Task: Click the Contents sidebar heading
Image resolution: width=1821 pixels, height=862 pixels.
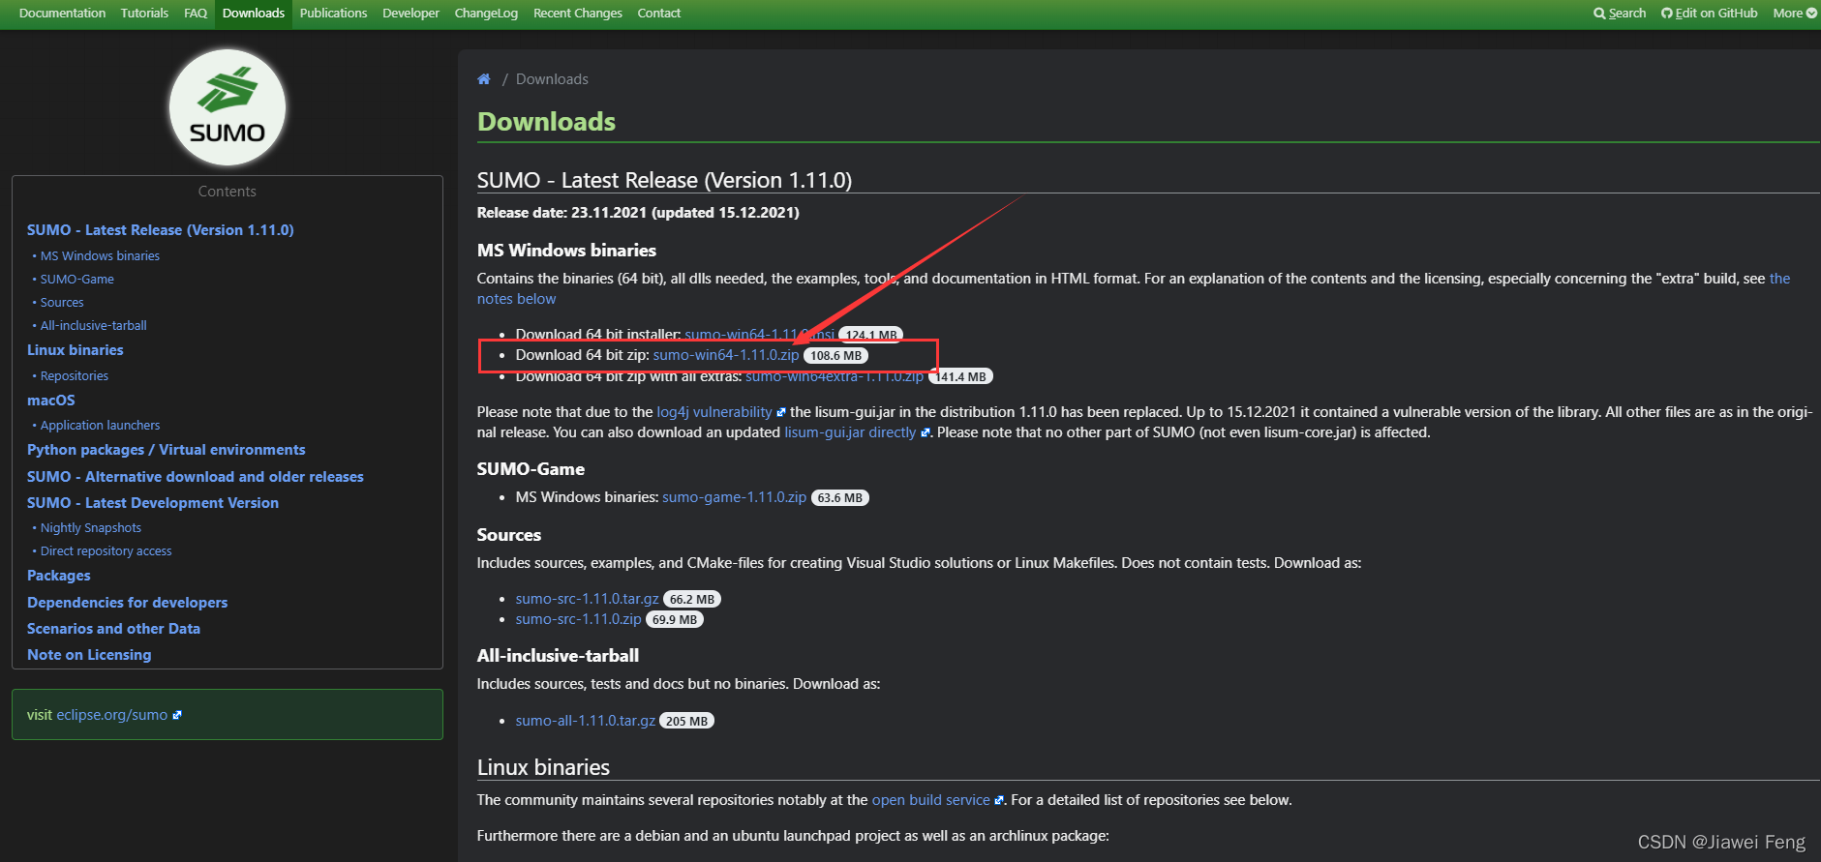Action: [x=228, y=192]
